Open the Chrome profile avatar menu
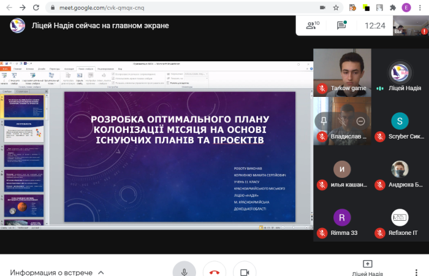This screenshot has width=429, height=276. tap(407, 8)
